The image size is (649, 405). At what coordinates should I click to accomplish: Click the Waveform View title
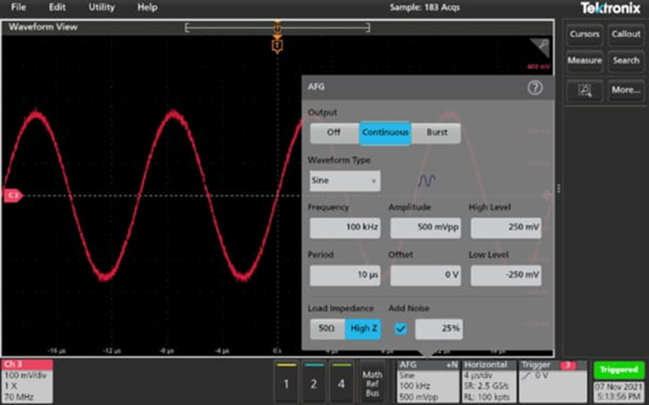[43, 27]
